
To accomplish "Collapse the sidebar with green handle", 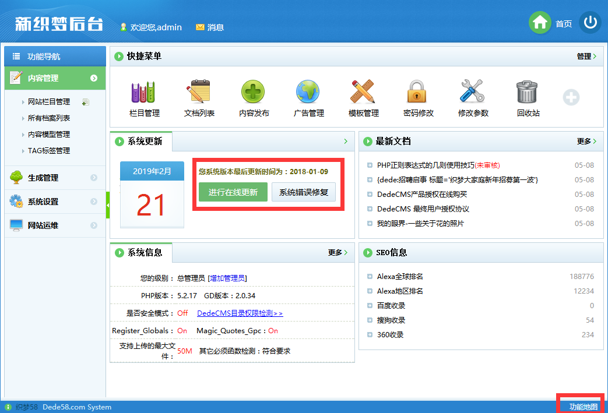I will tap(108, 205).
